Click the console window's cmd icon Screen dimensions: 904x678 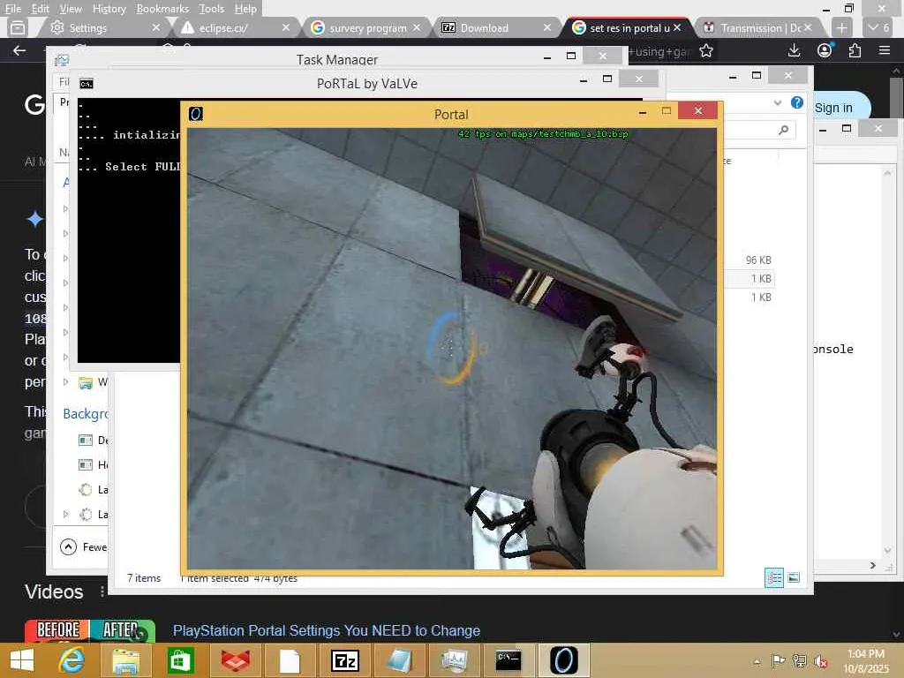pos(87,84)
